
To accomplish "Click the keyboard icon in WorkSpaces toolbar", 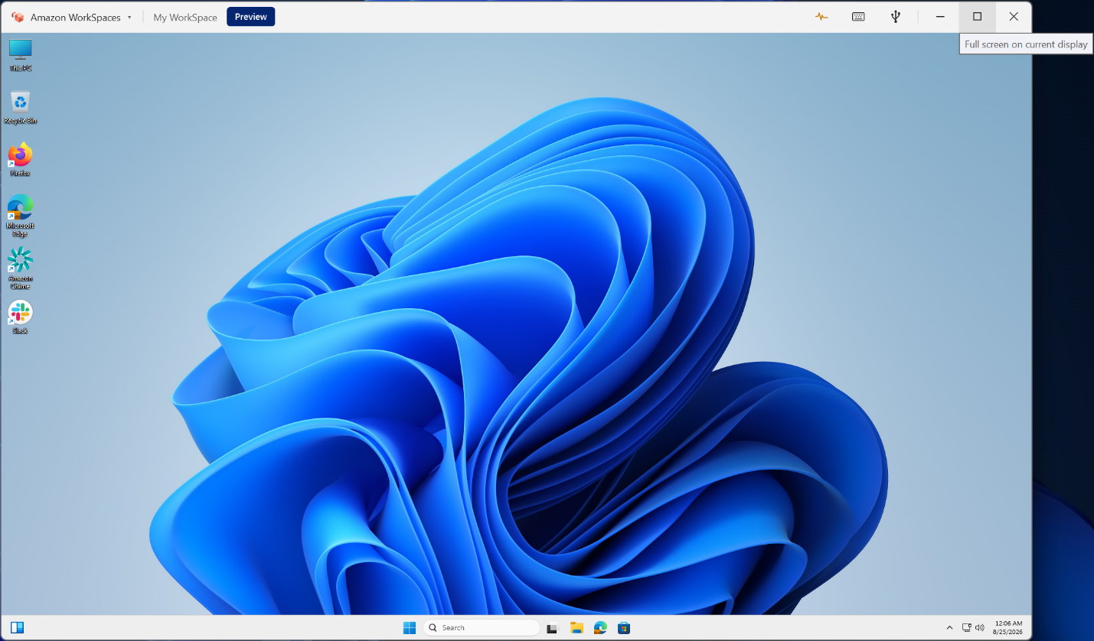I will pos(858,17).
